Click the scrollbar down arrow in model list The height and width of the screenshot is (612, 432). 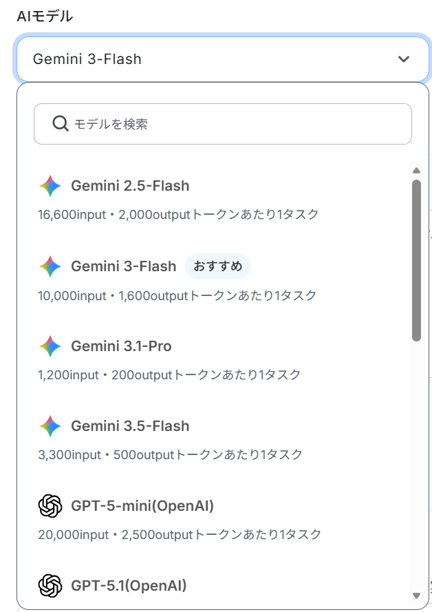point(416,595)
